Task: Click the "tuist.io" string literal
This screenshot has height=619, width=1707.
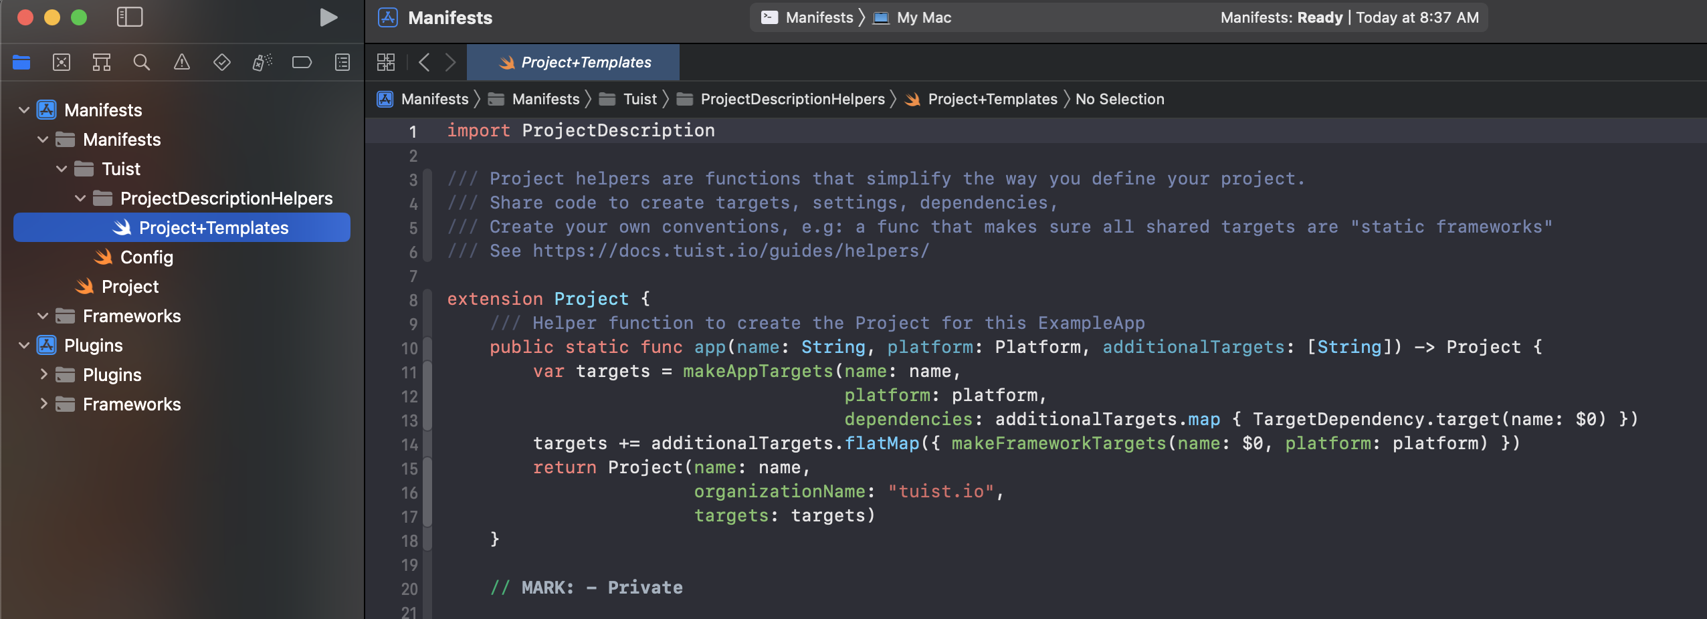Action: [941, 491]
